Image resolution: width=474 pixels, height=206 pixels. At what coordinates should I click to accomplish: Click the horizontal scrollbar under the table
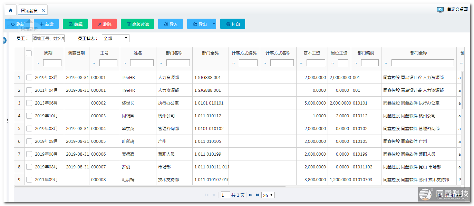pyautogui.click(x=150, y=187)
